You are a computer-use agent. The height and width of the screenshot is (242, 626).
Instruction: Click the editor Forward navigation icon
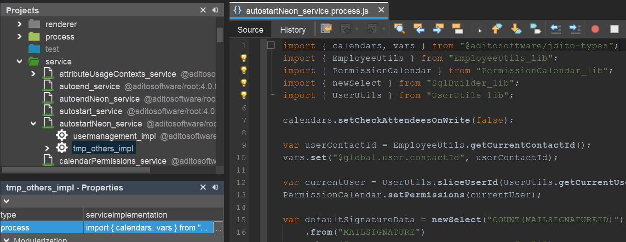pyautogui.click(x=371, y=29)
